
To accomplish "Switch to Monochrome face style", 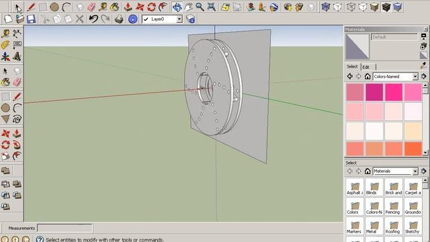I will pos(398,7).
